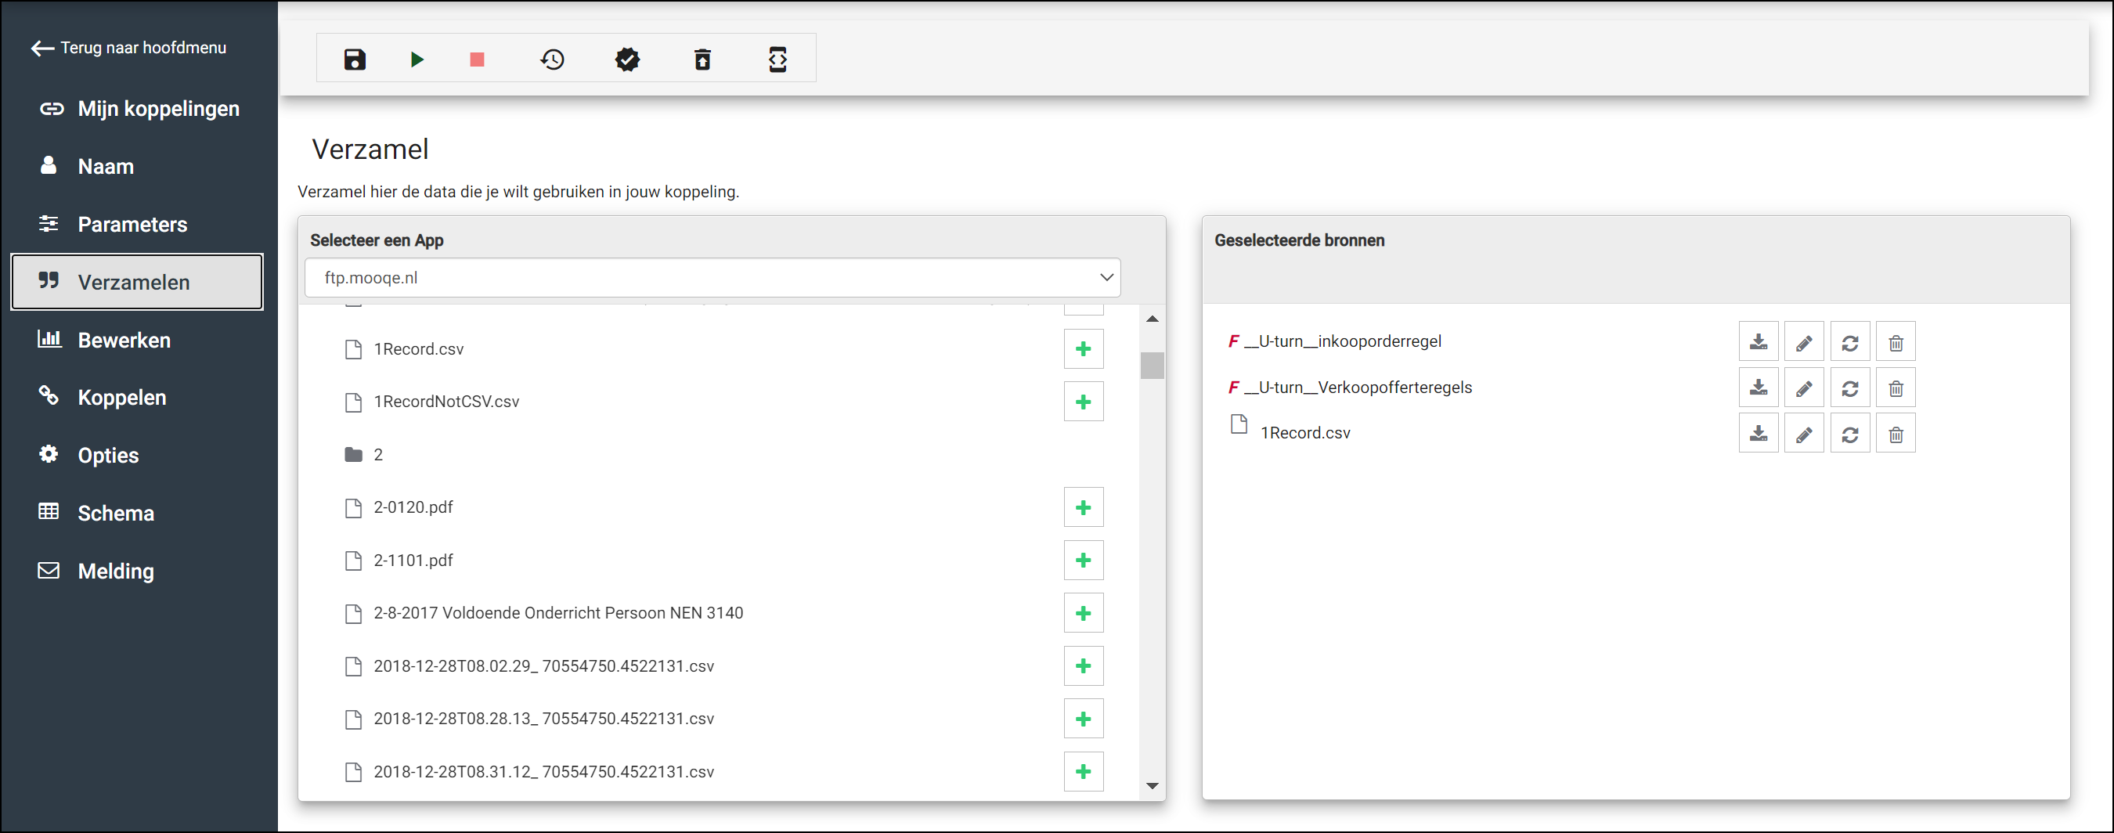The height and width of the screenshot is (833, 2114).
Task: Download the __U-turn__inkooporderregel source
Action: pyautogui.click(x=1758, y=342)
